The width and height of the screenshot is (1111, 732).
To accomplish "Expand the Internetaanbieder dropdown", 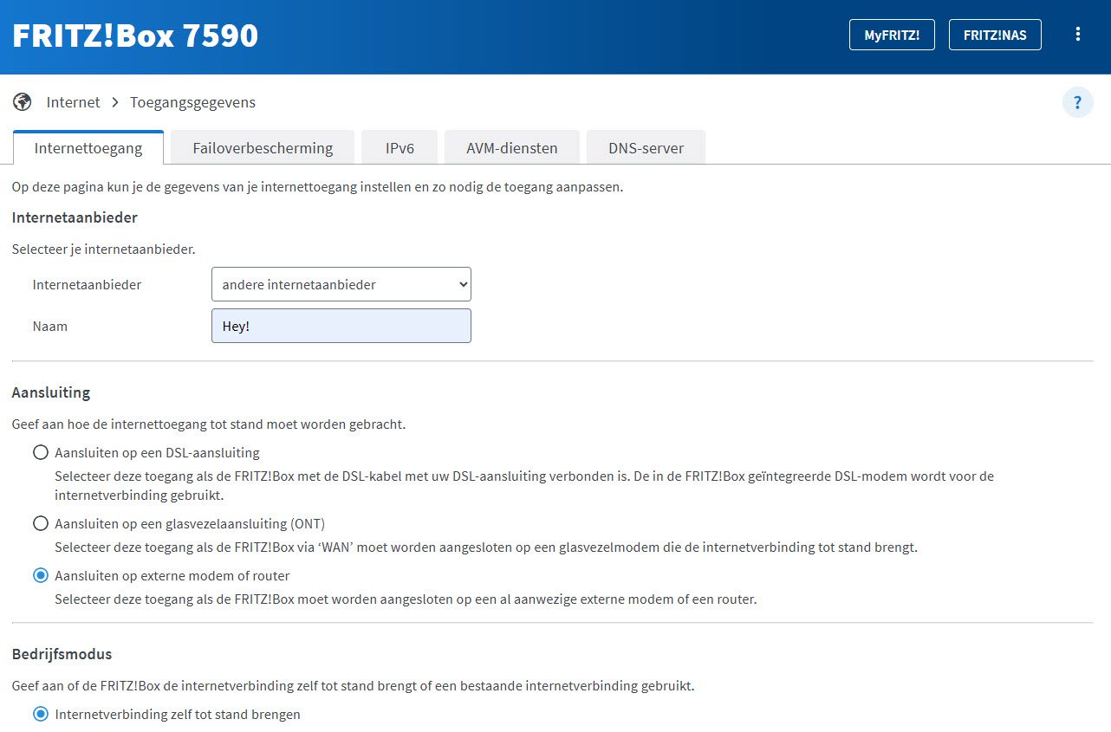I will [x=341, y=284].
